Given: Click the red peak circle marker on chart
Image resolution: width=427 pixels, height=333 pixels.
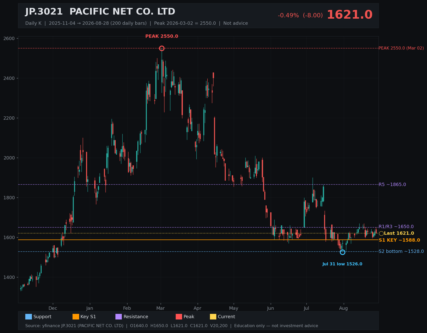Looking at the screenshot, I should (x=162, y=48).
